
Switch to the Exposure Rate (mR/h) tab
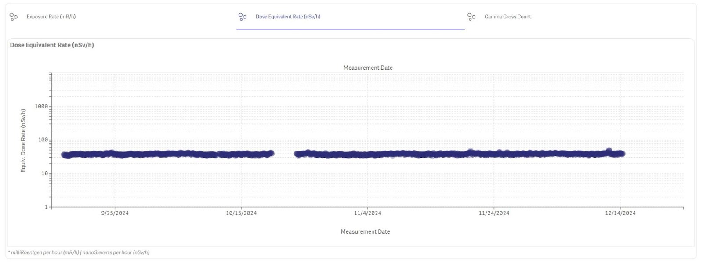tap(51, 17)
